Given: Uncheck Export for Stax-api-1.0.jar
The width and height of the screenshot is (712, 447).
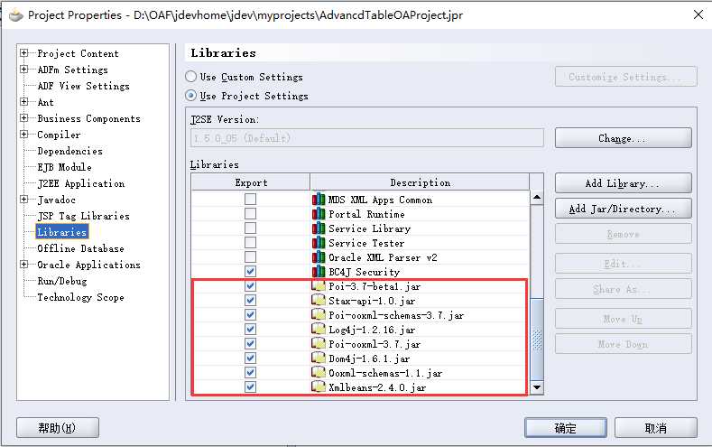Looking at the screenshot, I should (250, 301).
